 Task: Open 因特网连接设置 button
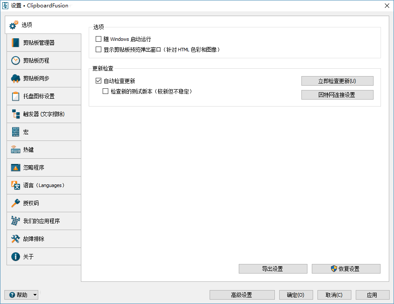coord(337,95)
